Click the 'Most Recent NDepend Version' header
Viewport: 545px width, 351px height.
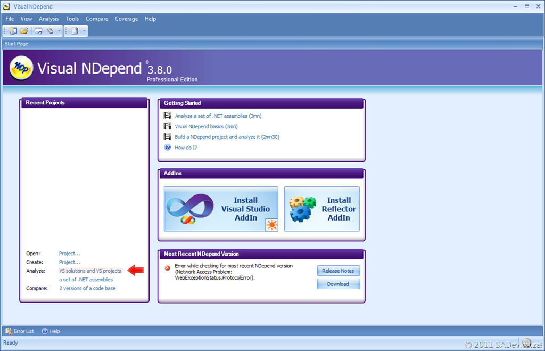261,254
